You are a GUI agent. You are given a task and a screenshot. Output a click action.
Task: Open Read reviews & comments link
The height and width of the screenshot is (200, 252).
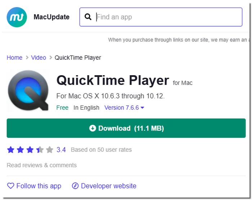[42, 165]
